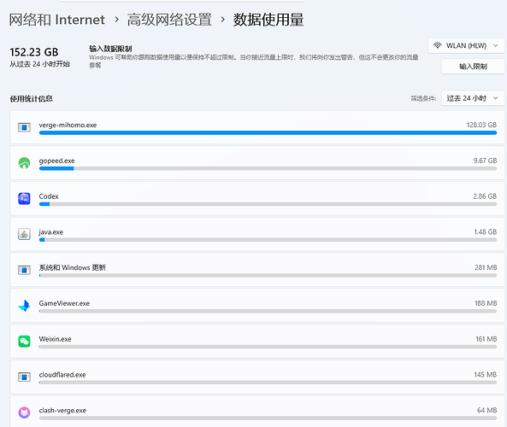Click the Wi-Fi signal icon beside WLAN
The width and height of the screenshot is (507, 427).
(x=438, y=45)
